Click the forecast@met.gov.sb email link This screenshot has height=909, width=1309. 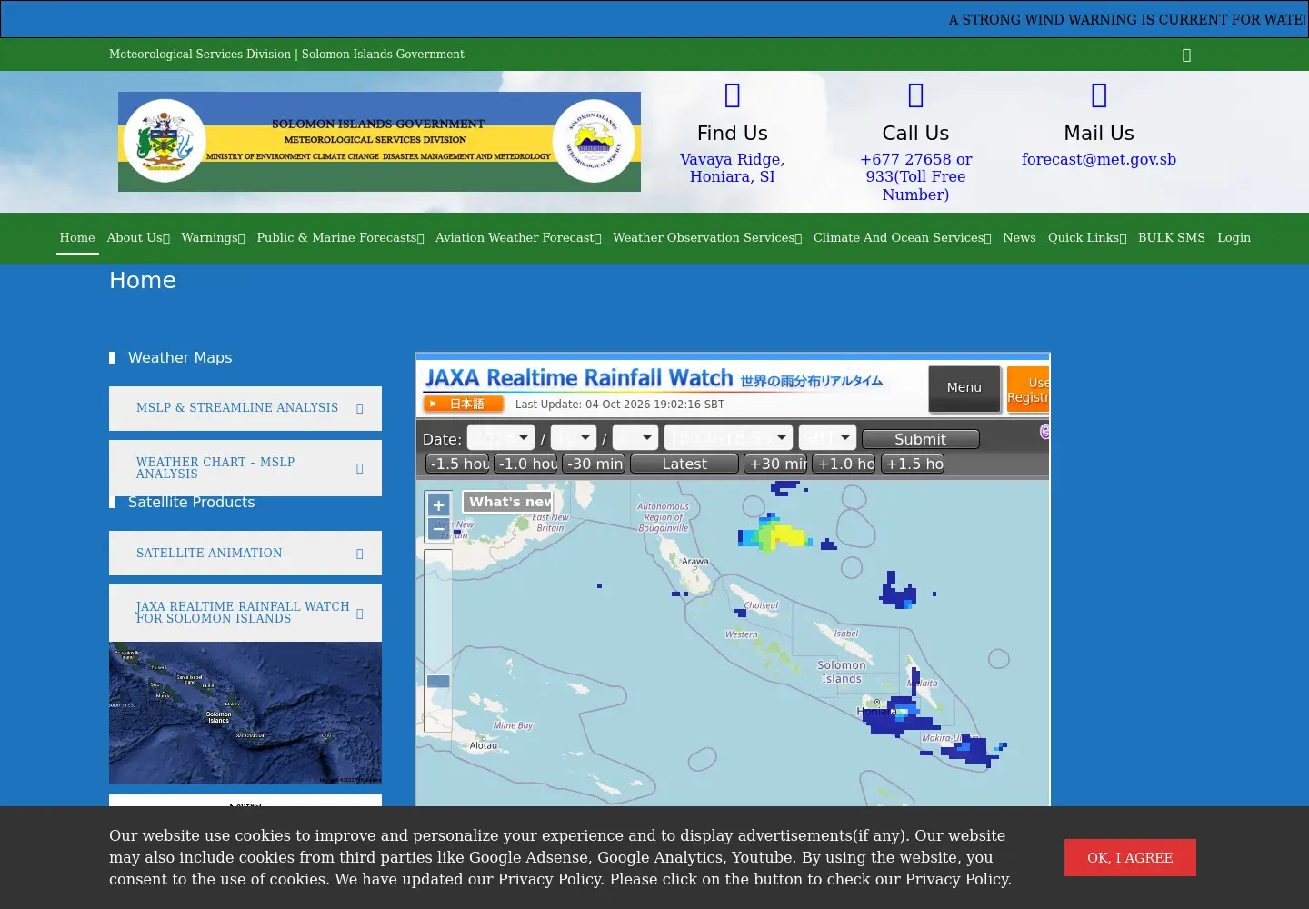[1099, 159]
